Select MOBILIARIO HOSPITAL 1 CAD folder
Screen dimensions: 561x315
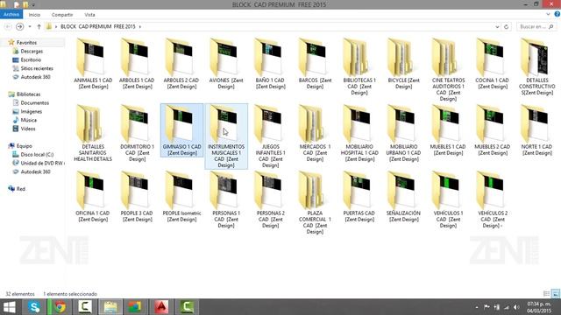(359, 133)
